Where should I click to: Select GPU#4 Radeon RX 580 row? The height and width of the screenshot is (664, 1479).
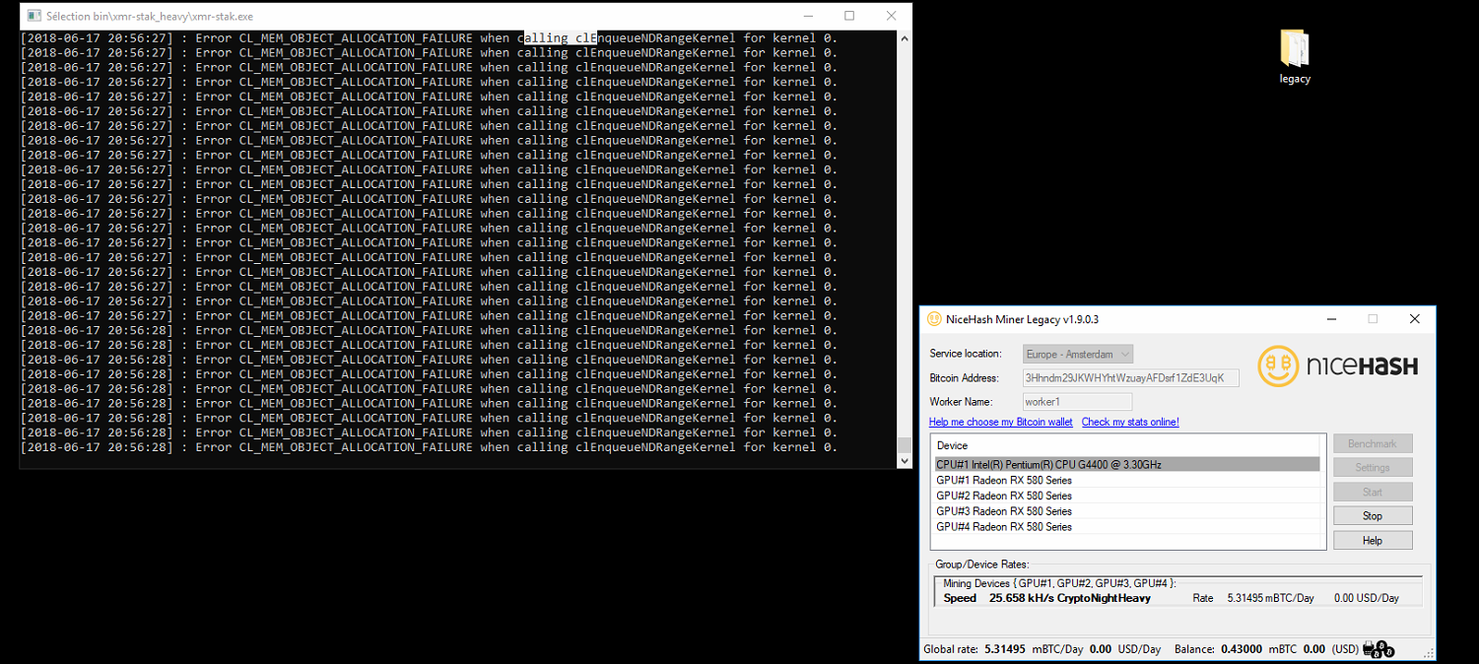click(x=1003, y=527)
